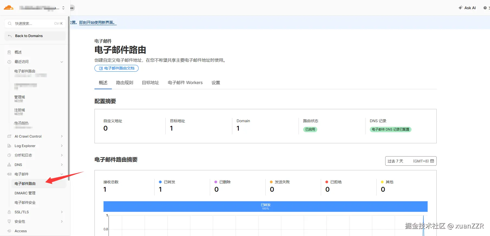
Task: Click the blue 已转发 100% bar
Action: [266, 207]
